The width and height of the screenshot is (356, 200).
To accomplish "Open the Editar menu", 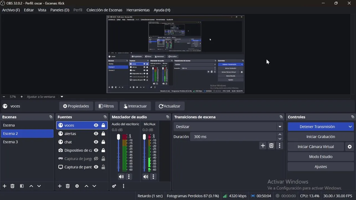I will point(29,10).
